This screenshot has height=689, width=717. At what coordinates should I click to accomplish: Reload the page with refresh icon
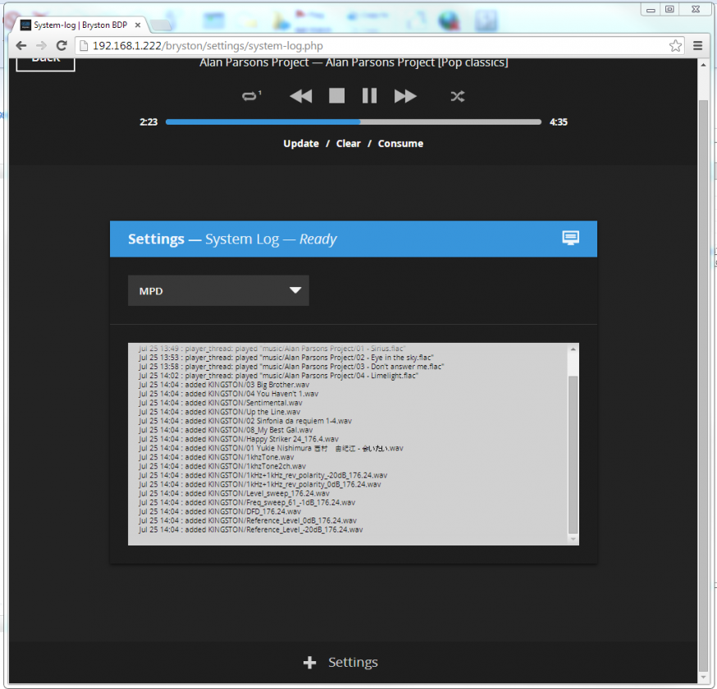[62, 46]
